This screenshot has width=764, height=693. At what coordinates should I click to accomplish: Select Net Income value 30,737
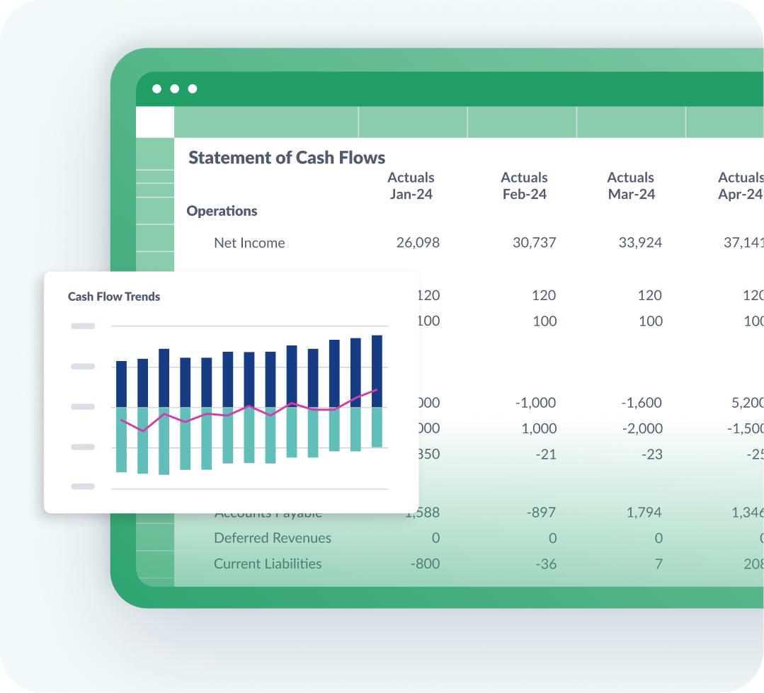[x=534, y=243]
